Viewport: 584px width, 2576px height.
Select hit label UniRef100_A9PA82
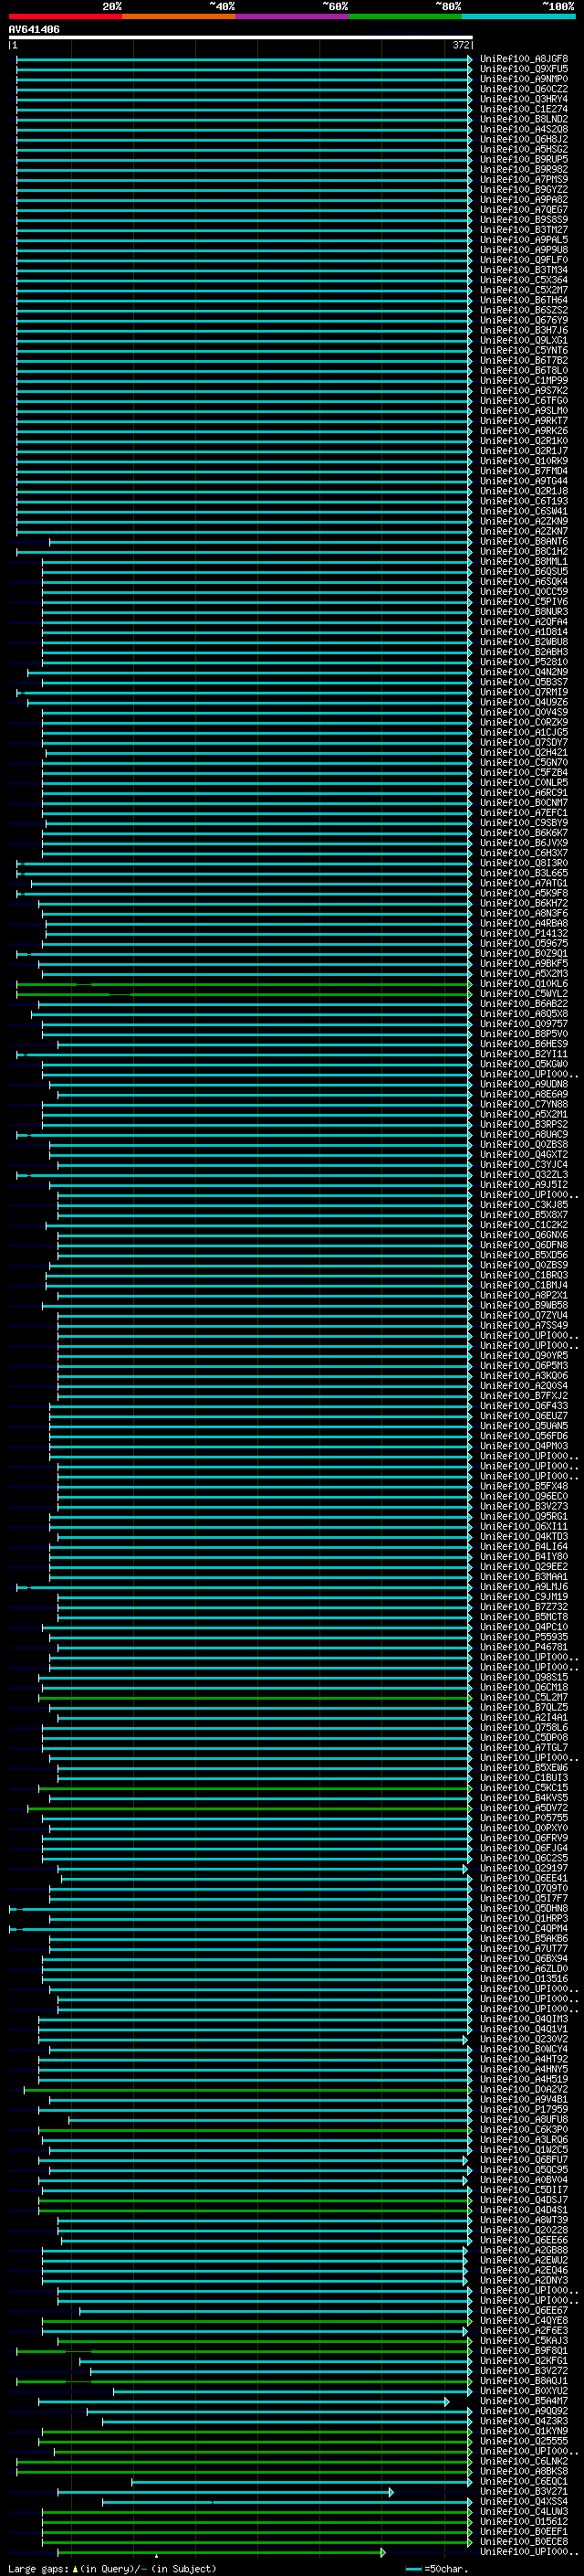(524, 200)
